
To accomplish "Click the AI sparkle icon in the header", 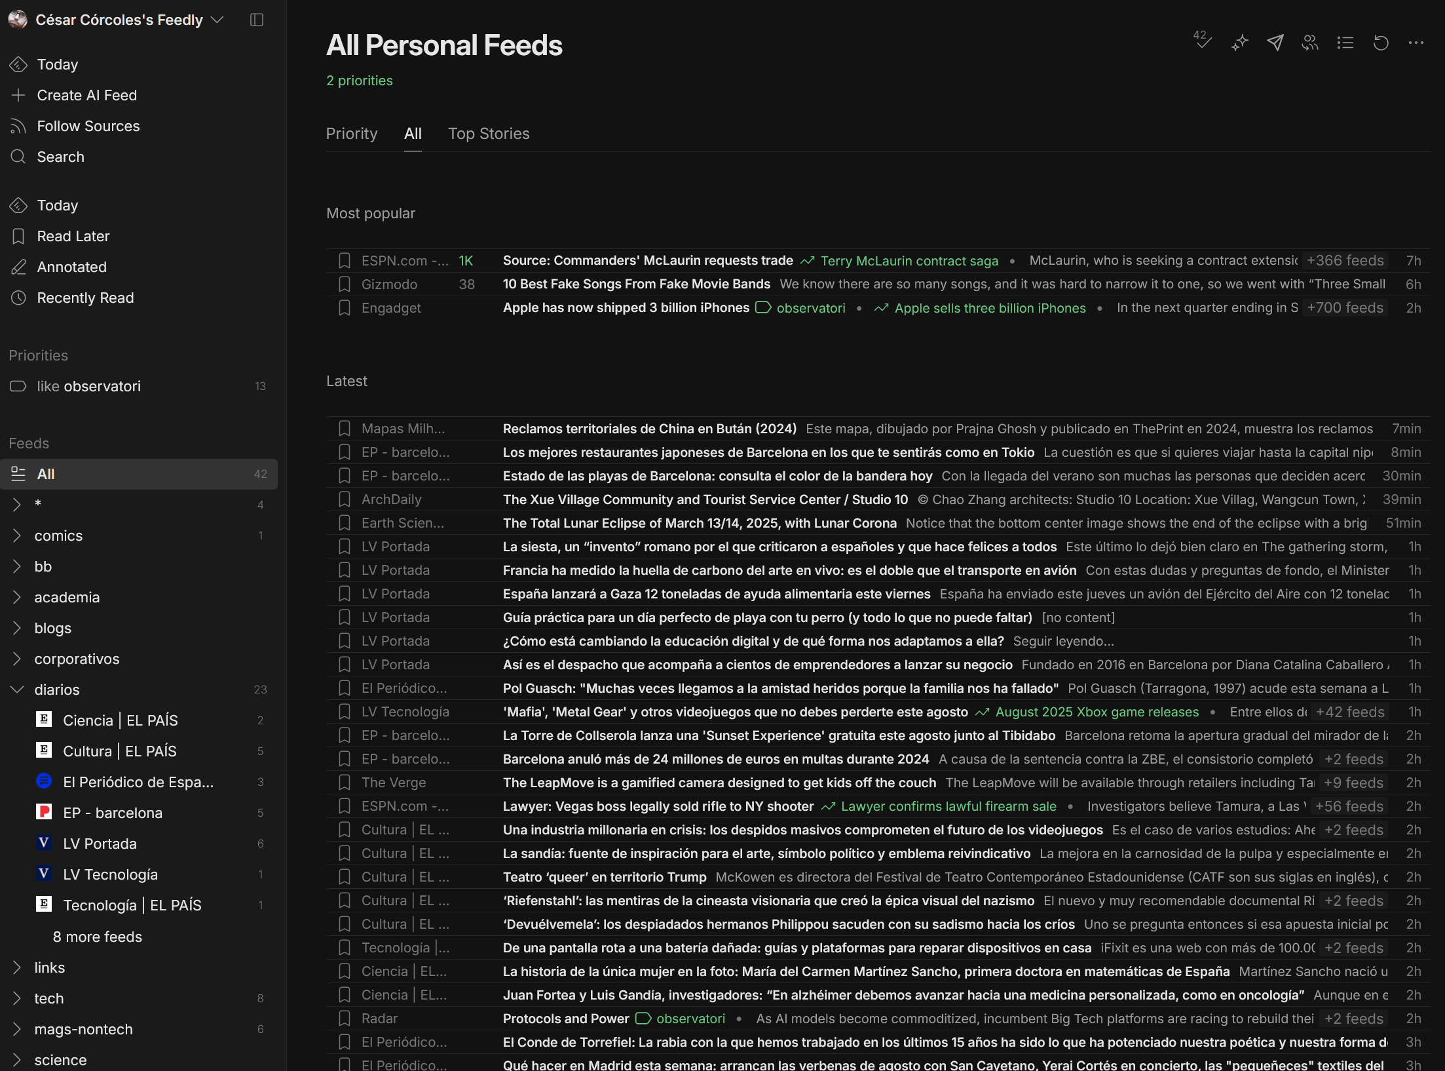I will [x=1239, y=43].
